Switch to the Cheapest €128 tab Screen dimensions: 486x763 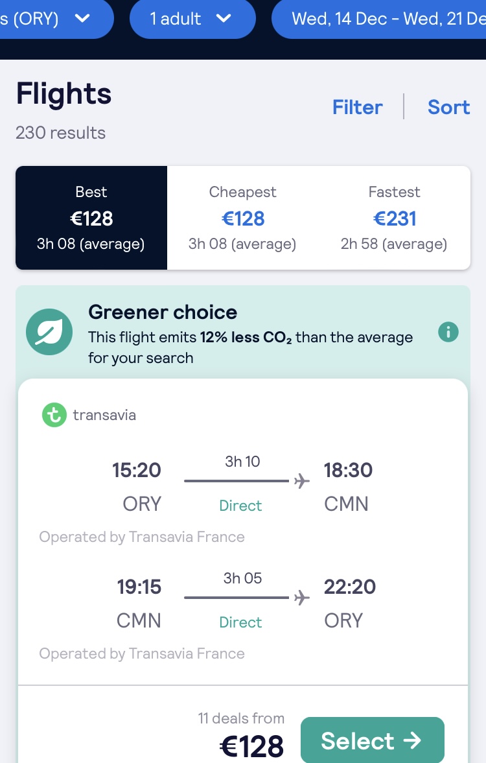tap(243, 218)
